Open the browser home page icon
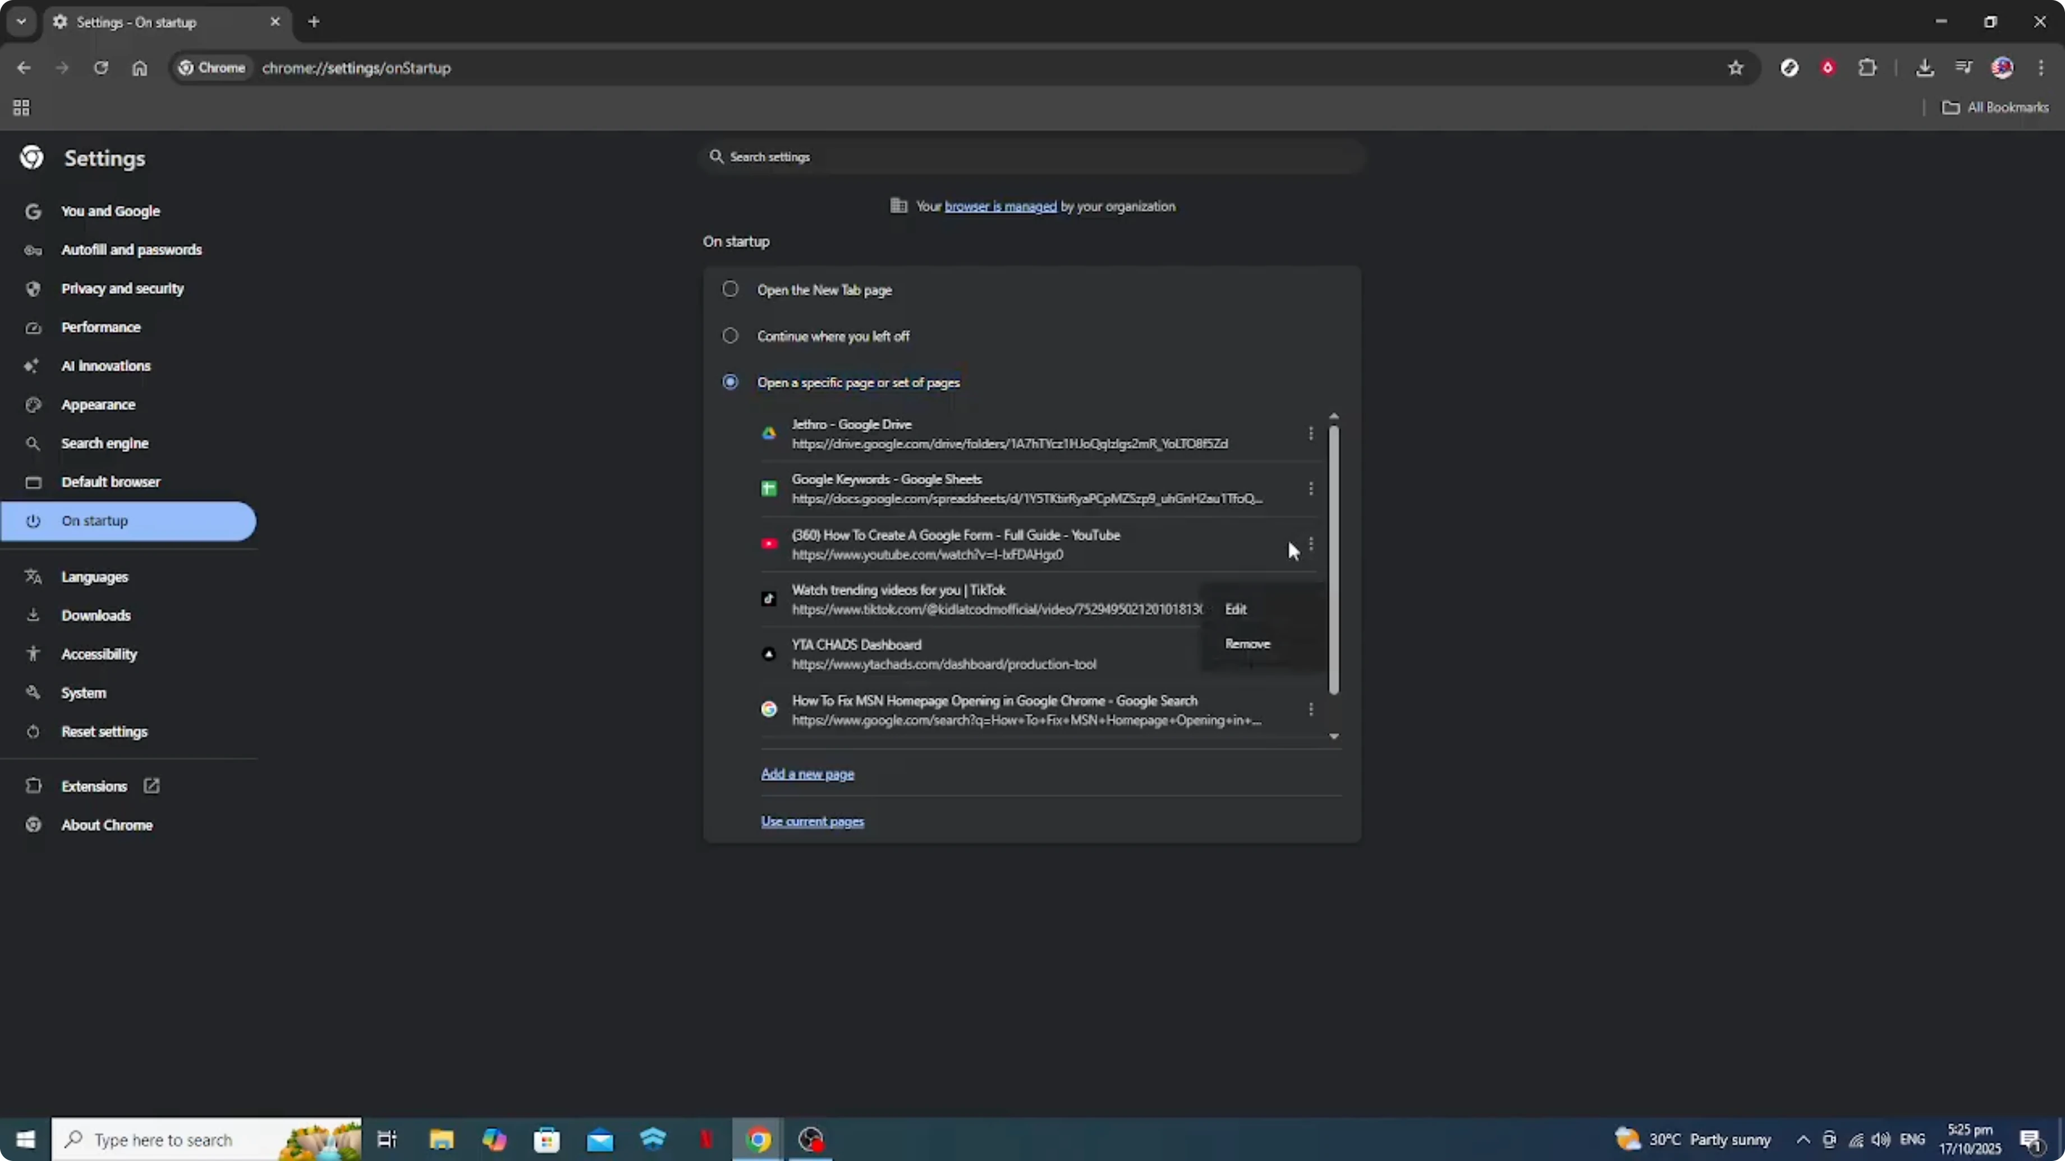 tap(140, 68)
